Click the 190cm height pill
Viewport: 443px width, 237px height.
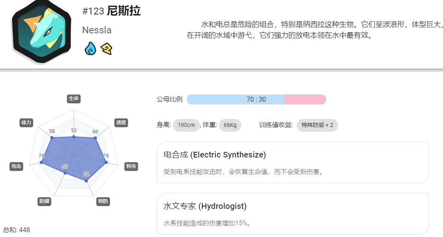[186, 125]
